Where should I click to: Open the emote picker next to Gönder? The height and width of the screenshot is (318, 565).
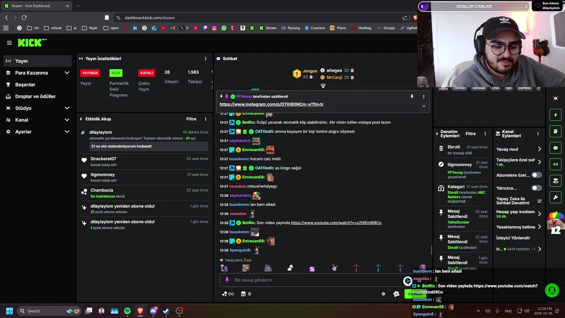[396, 294]
